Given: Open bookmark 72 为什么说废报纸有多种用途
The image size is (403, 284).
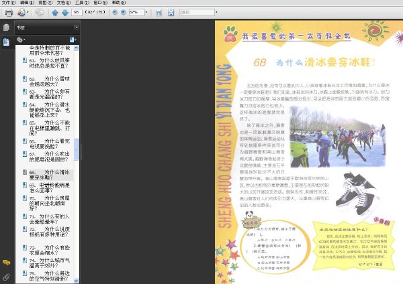Looking at the screenshot, I should click(49, 232).
